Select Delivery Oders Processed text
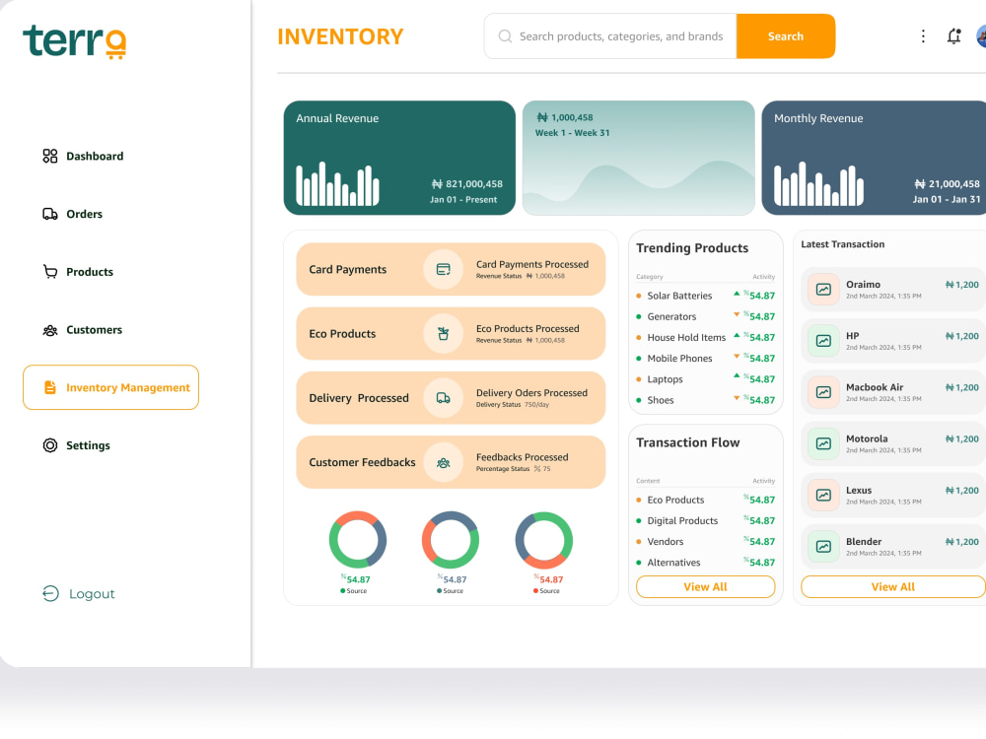Screen dimensions: 986x739 531,393
